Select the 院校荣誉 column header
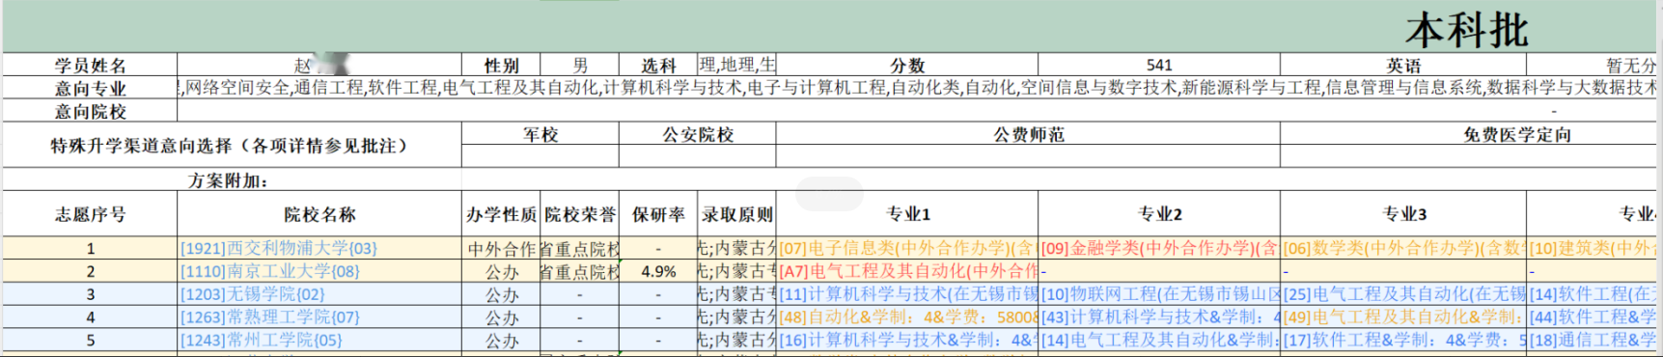The image size is (1663, 357). 579,214
